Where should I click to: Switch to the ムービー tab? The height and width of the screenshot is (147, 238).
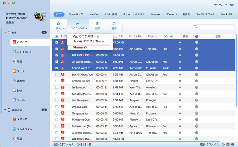93,15
